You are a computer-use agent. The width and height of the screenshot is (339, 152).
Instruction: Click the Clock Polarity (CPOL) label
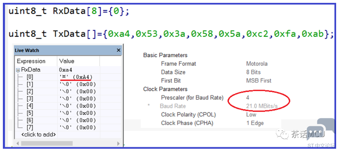188,114
